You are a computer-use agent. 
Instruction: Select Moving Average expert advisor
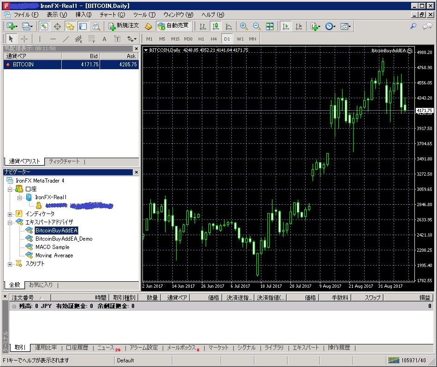[54, 255]
